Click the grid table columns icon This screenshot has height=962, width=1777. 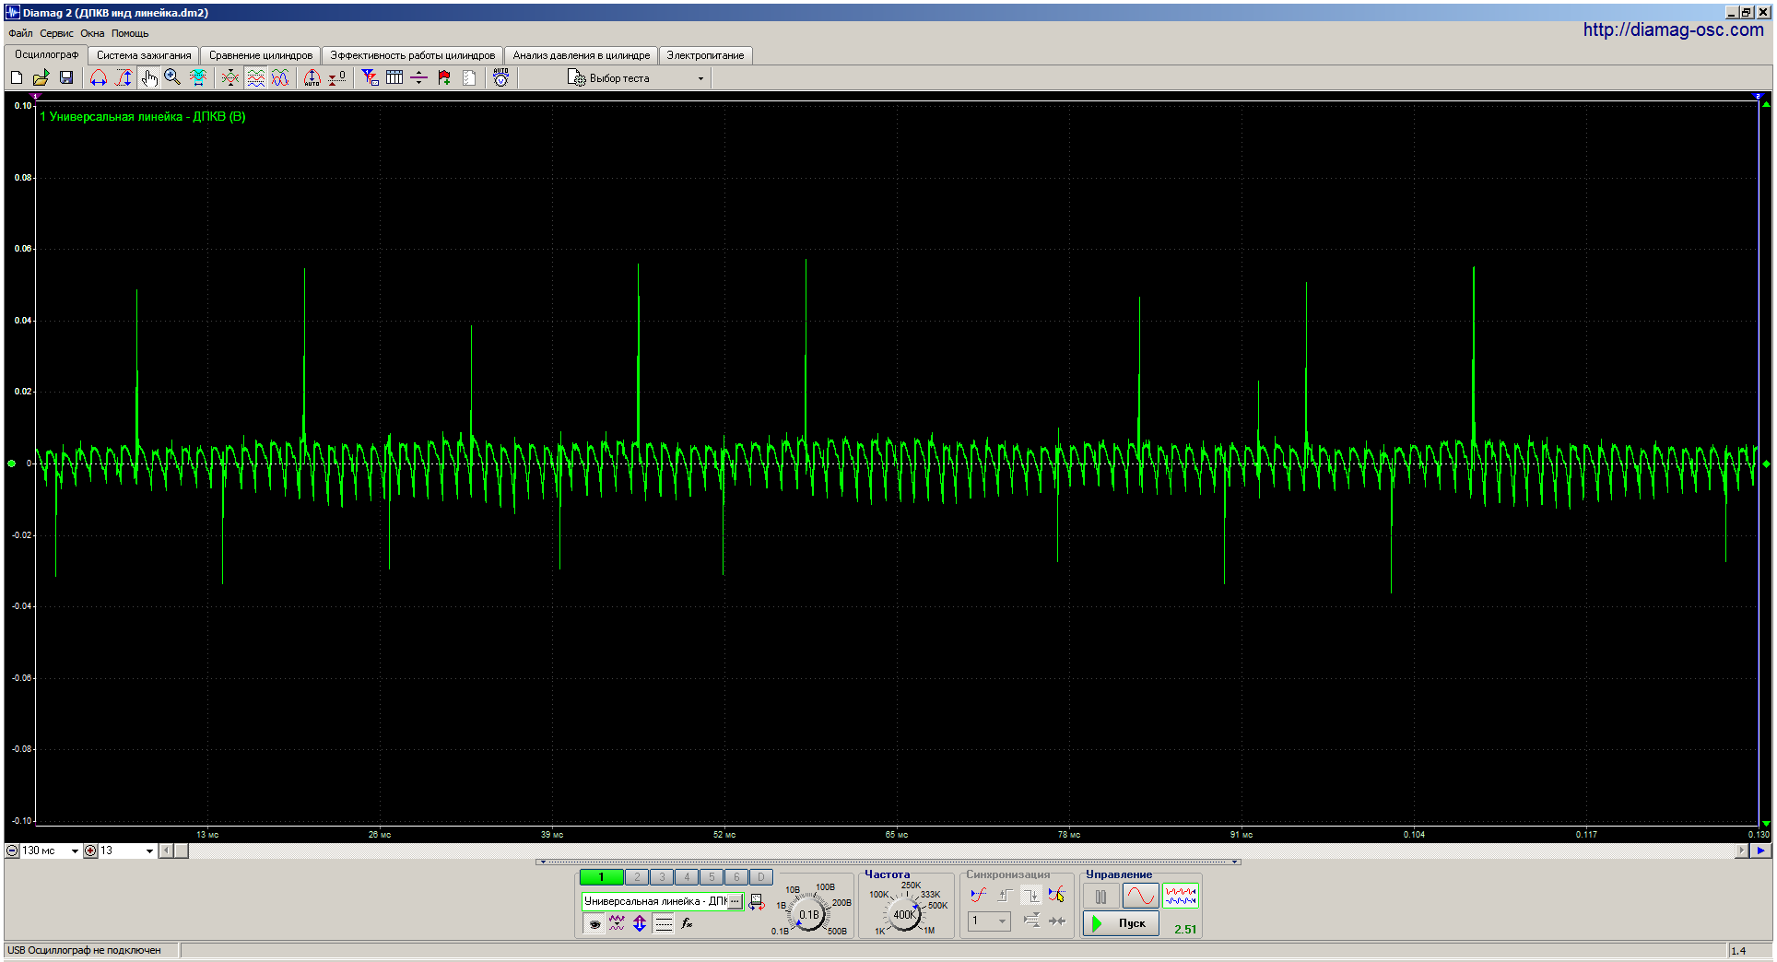394,78
